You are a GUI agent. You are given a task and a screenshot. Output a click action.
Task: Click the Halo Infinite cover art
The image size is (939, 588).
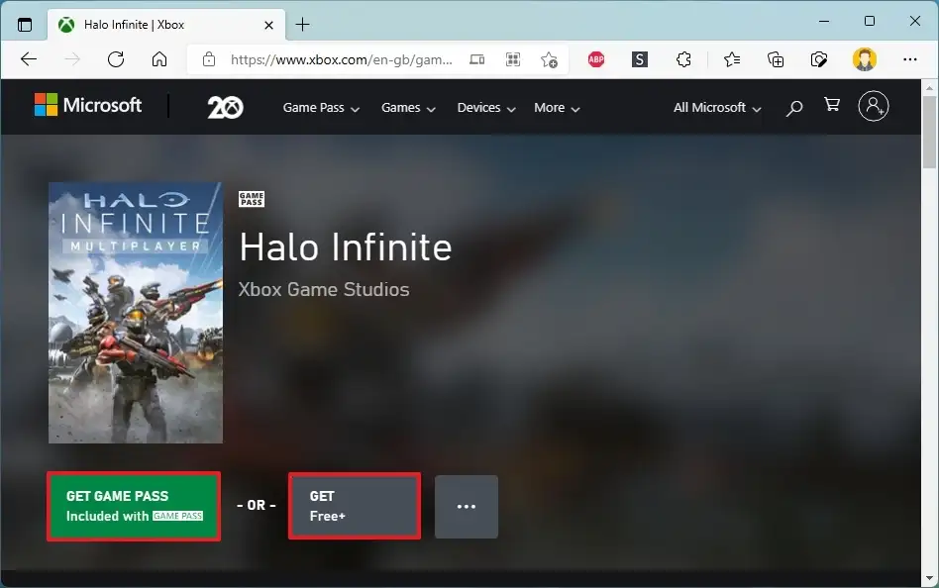tap(136, 313)
